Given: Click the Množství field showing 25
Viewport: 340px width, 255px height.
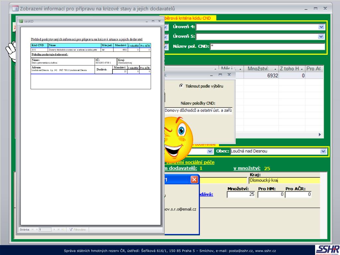Looking at the screenshot, I should point(241,194).
